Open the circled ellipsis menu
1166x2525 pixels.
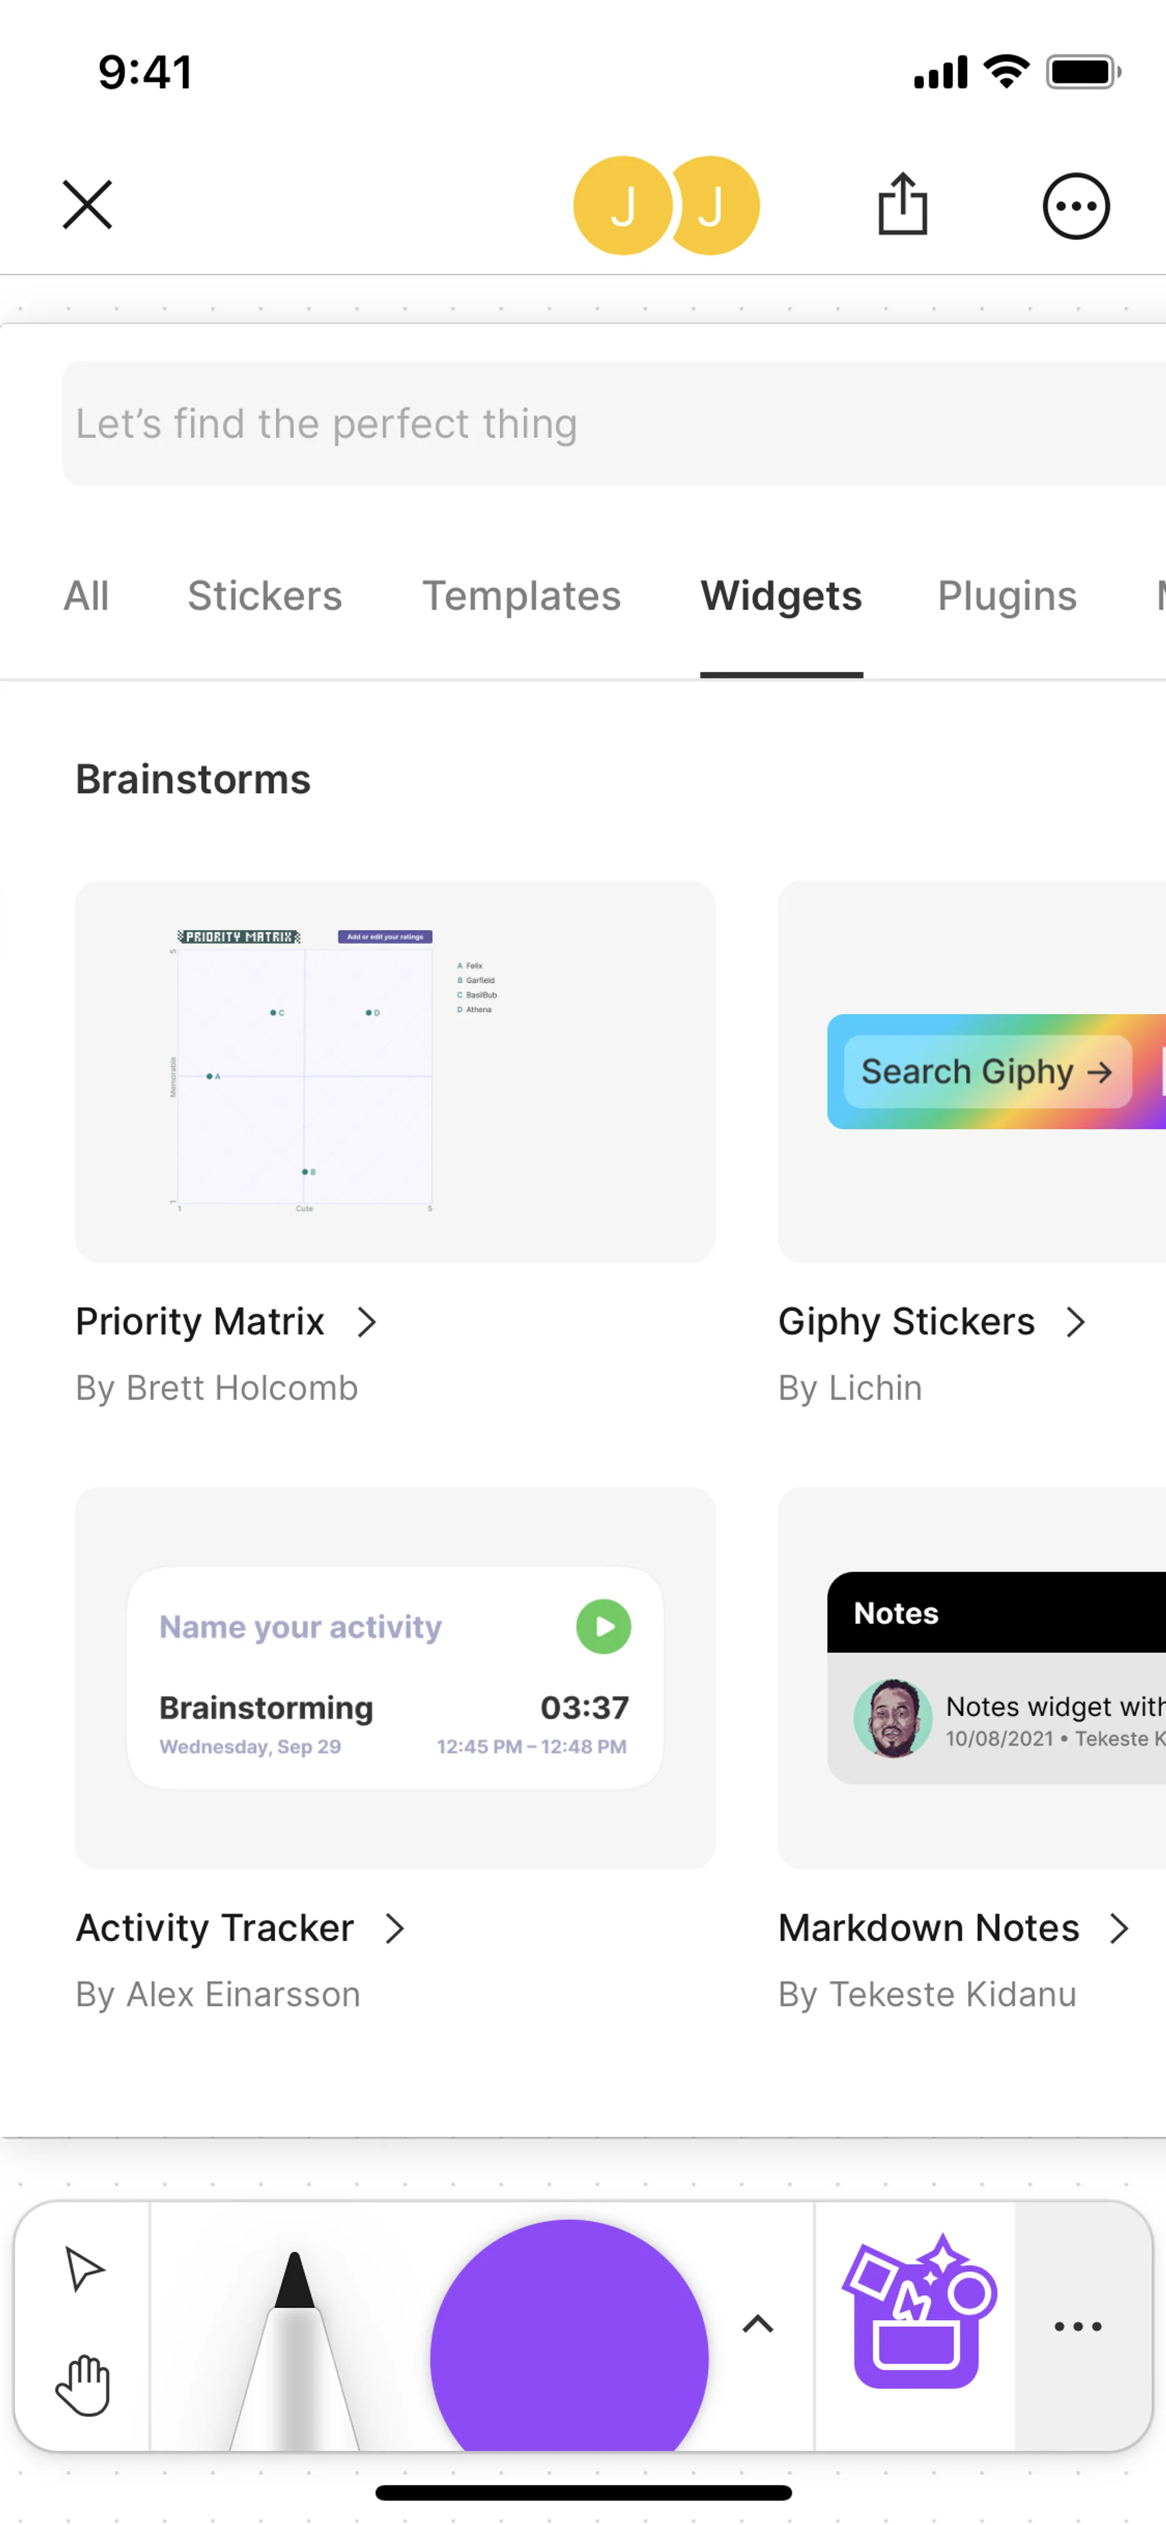coord(1076,206)
